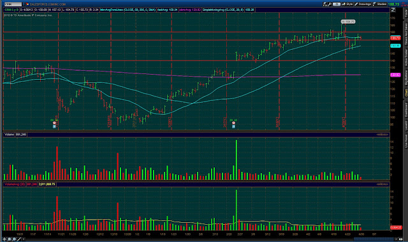Viewport: 408px width, 242px height.
Task: Click the conference call icon below November earnings
Action: 54,126
